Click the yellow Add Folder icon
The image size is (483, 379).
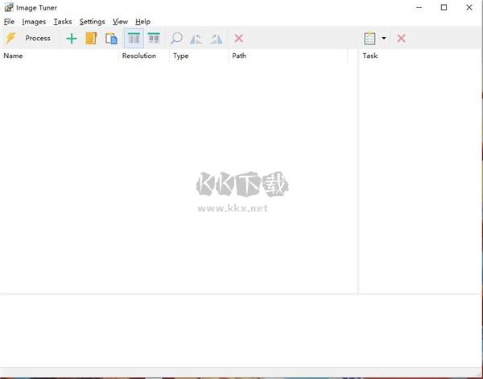coord(92,38)
